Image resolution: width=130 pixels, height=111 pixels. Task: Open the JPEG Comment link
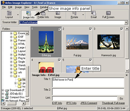(89, 103)
